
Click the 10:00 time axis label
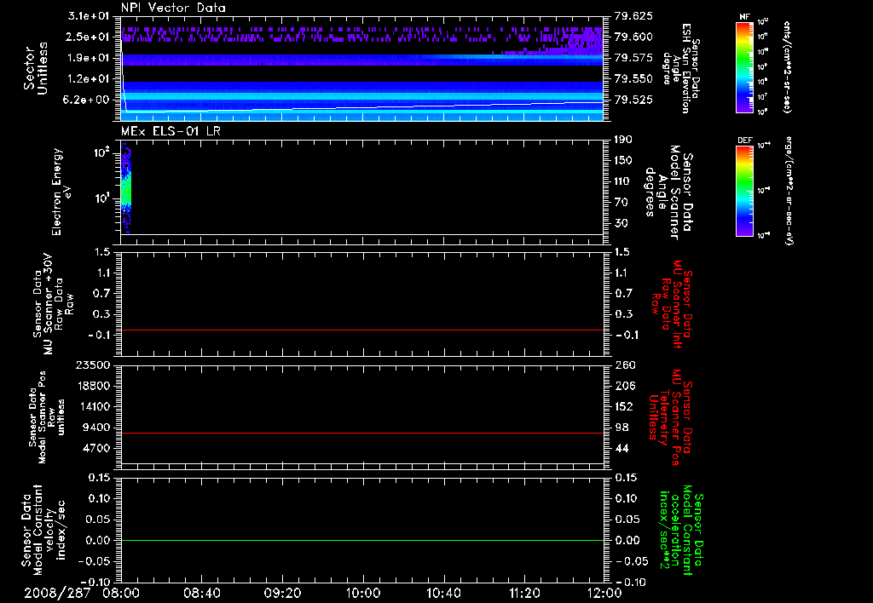pyautogui.click(x=362, y=593)
